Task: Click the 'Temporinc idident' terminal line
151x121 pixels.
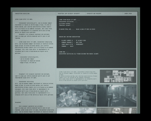Action: (66, 26)
